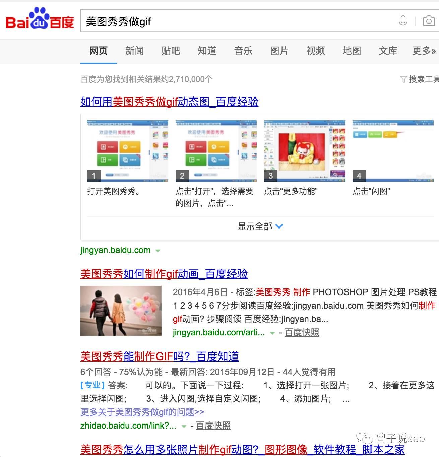Click the 点击“闪图” step caption
Viewport: 439px width, 457px height.
[x=371, y=191]
